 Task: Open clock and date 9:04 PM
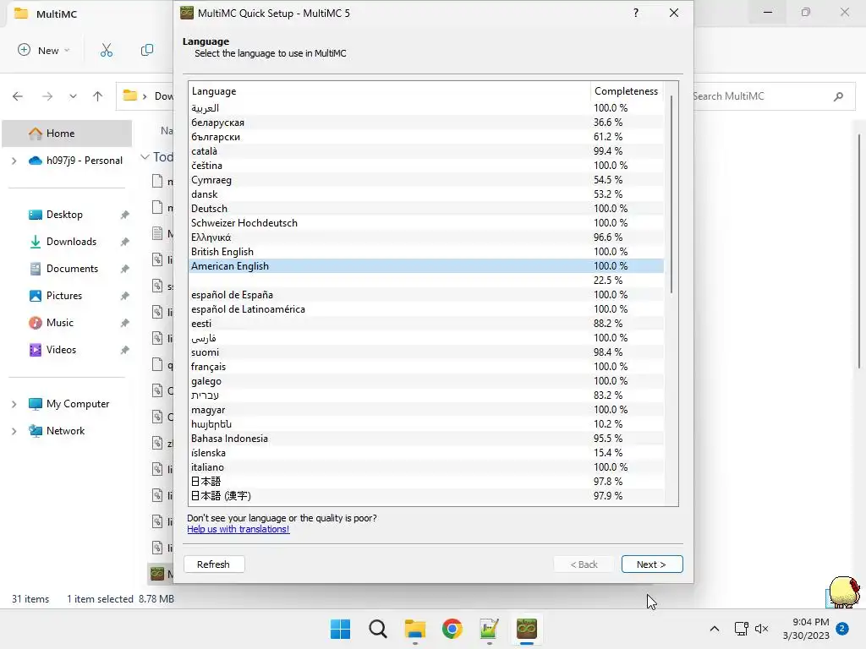[806, 629]
